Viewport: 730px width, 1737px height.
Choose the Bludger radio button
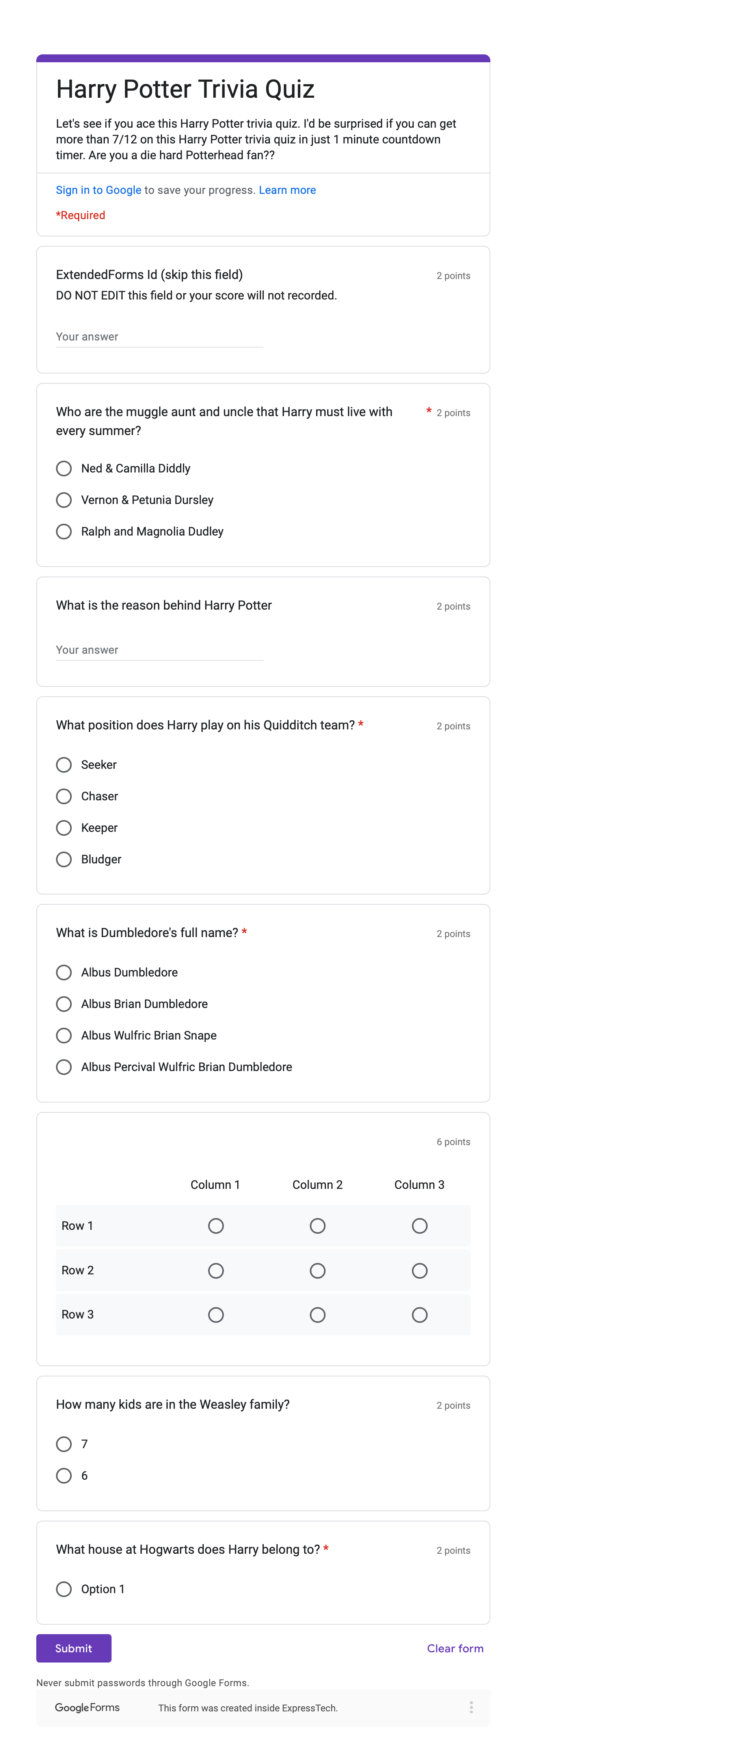64,859
